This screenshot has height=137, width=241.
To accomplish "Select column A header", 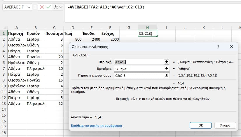I will tap(17, 27).
